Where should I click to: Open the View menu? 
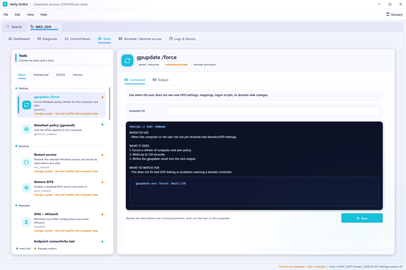pyautogui.click(x=30, y=15)
